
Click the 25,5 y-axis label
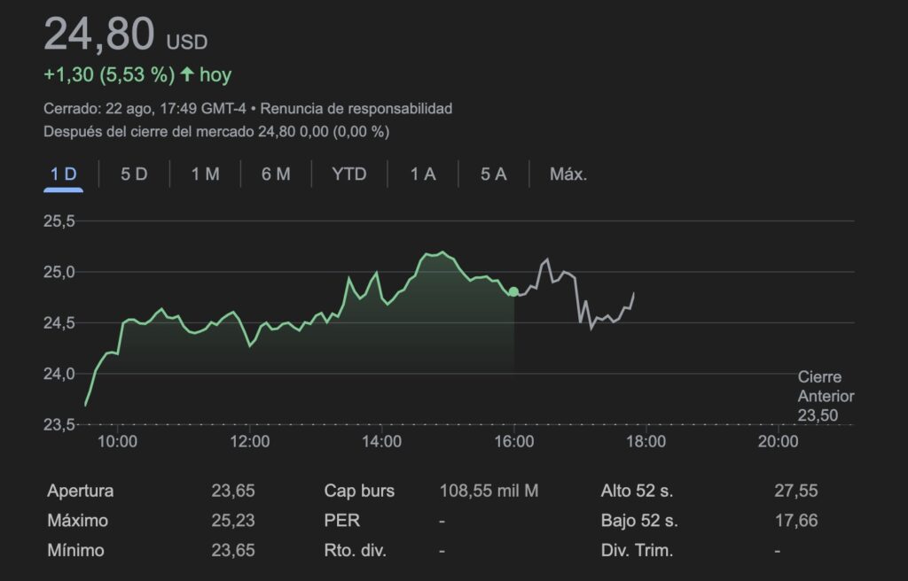(59, 221)
